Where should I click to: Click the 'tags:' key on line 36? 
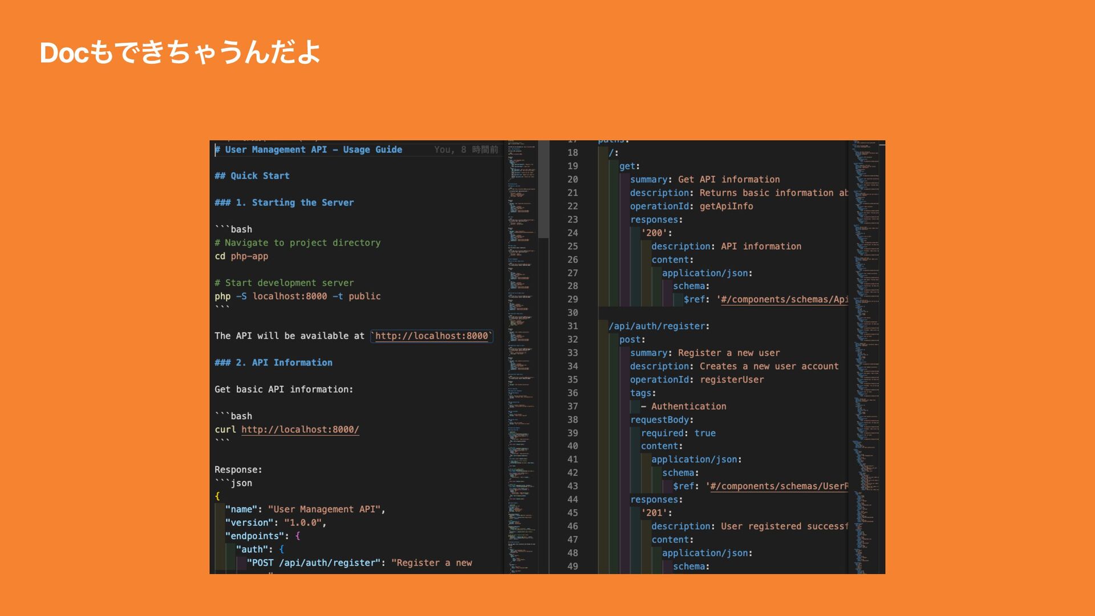pos(643,393)
